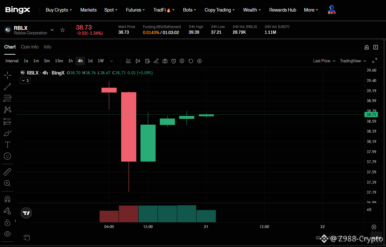The image size is (386, 247).
Task: Open the emoji icons tool
Action: pos(7,156)
